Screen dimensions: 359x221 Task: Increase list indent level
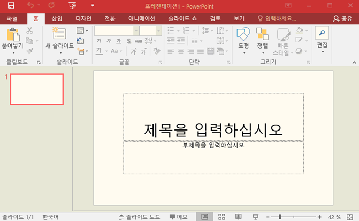tap(181, 41)
